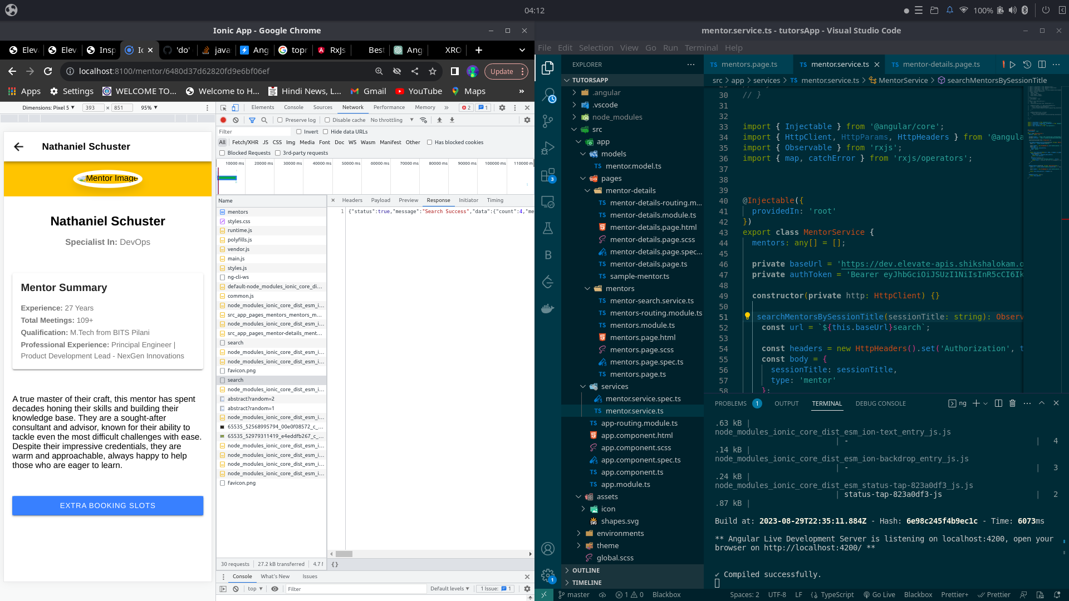Viewport: 1069px width, 601px height.
Task: Open the No throttling dropdown
Action: [392, 120]
